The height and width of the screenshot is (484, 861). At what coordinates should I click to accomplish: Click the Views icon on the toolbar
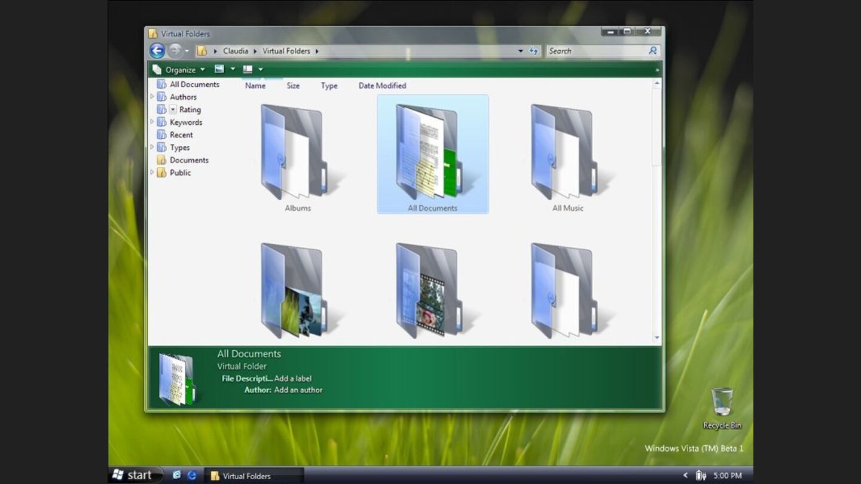[219, 69]
